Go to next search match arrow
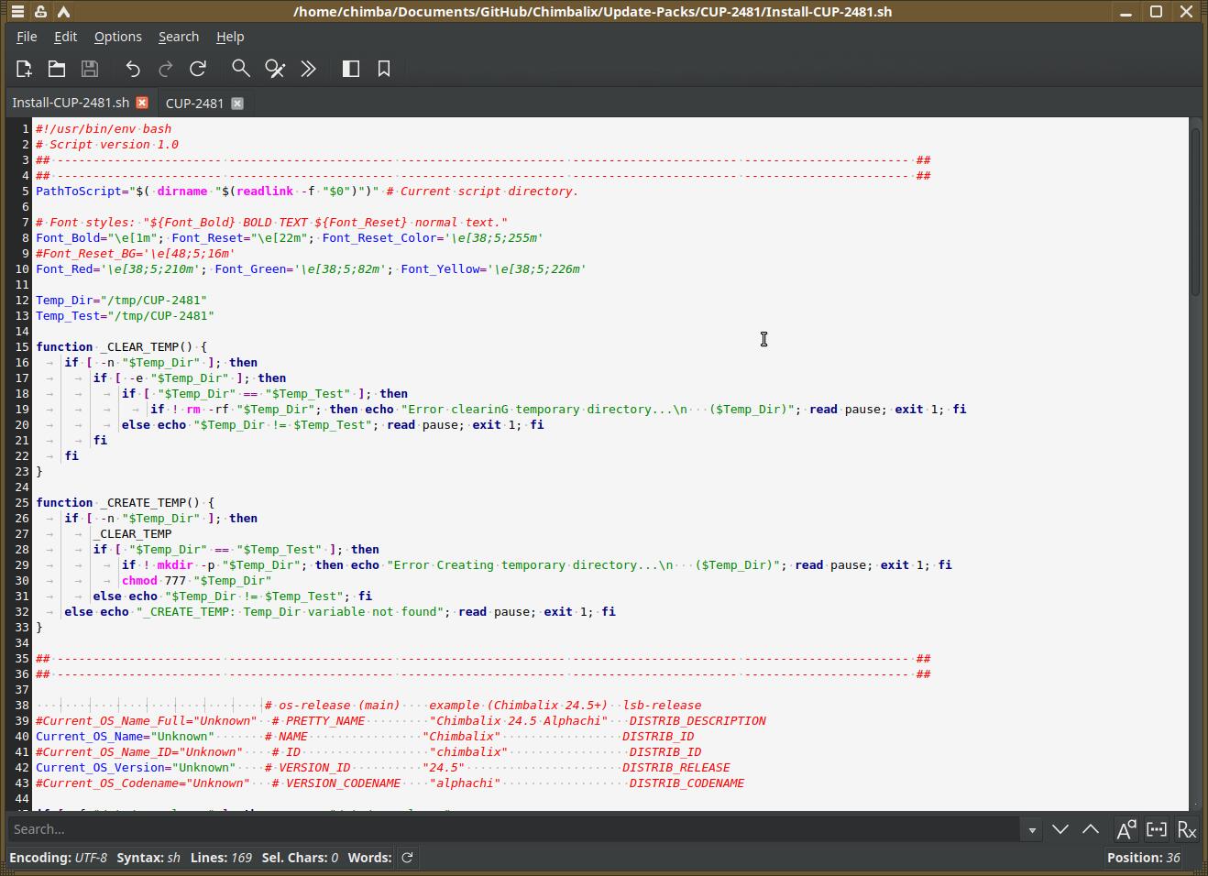This screenshot has width=1208, height=876. [x=1060, y=829]
